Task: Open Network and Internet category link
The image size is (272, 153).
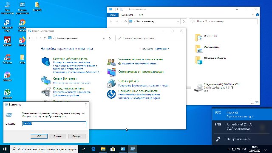Action: [x=65, y=78]
